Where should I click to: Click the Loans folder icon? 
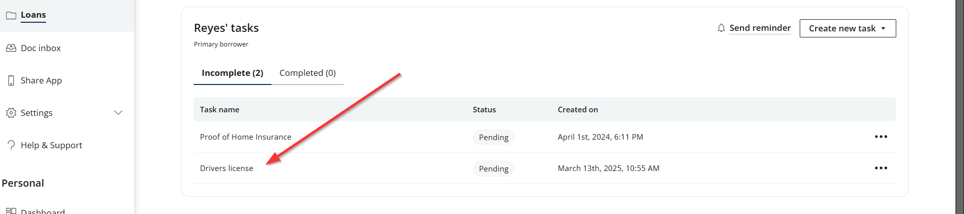pos(11,15)
